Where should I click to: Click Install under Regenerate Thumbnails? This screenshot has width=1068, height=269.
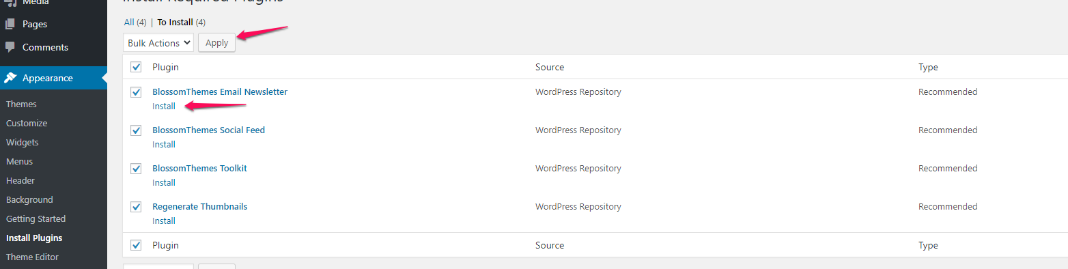(164, 221)
